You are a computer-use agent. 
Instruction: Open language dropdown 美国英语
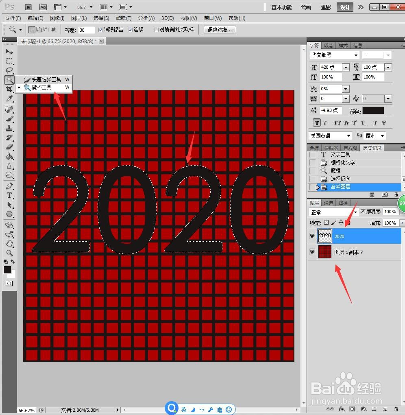(331, 136)
